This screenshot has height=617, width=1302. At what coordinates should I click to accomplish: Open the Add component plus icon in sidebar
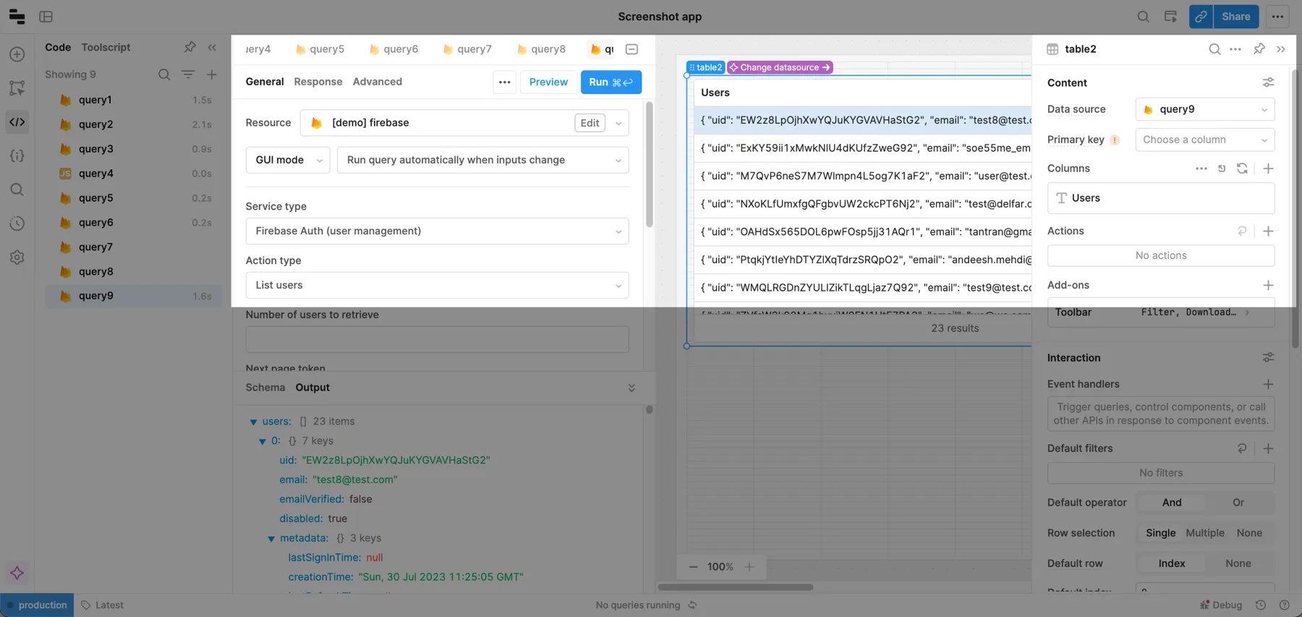[x=17, y=54]
